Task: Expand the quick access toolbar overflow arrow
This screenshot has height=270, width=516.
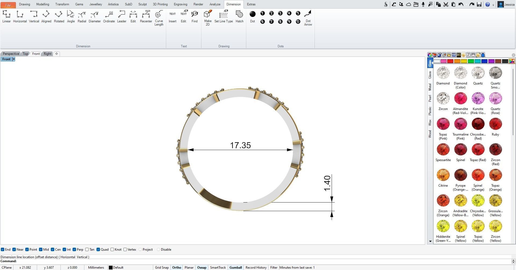Action: 493,5
